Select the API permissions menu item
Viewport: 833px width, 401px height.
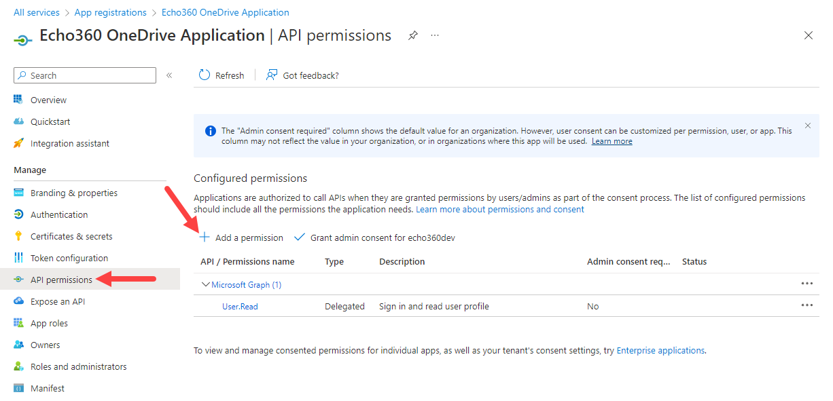pos(61,280)
